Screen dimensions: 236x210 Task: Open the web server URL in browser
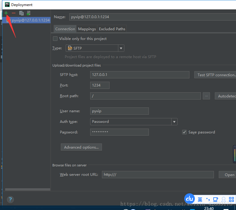[228, 175]
